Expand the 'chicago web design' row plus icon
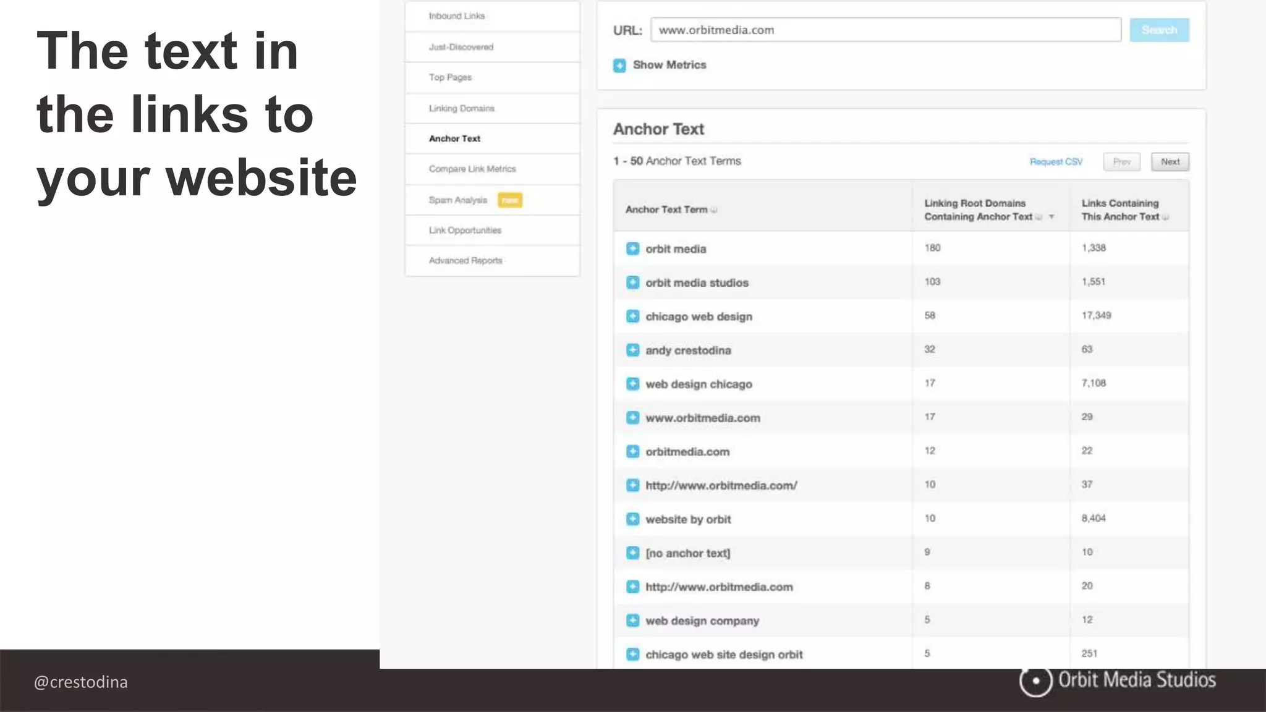 click(x=632, y=316)
